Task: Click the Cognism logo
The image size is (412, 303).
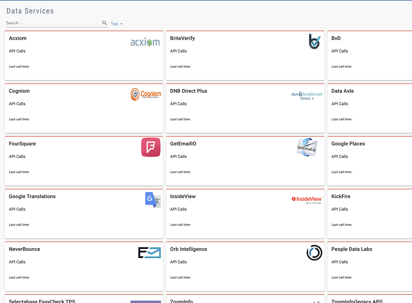Action: pos(146,95)
